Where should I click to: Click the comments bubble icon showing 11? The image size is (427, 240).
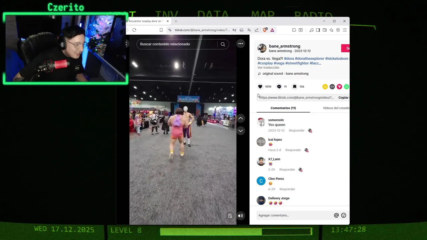279,87
